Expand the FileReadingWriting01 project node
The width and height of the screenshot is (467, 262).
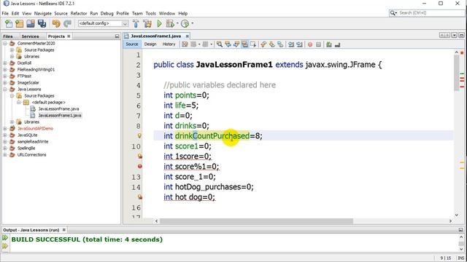pyautogui.click(x=5, y=70)
